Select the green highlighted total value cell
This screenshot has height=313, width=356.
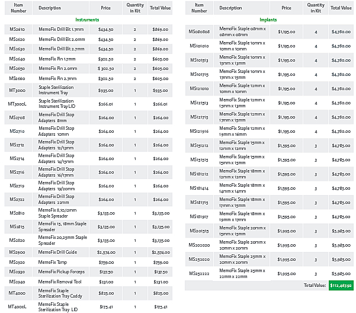(341, 285)
